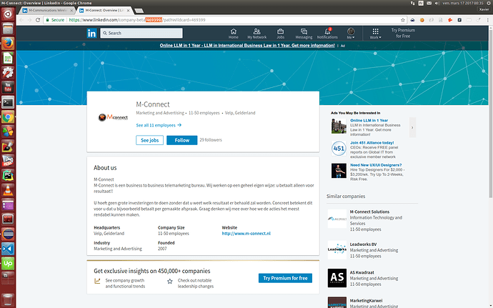Launch VLC cone icon in dock
This screenshot has height=308, width=493.
[8, 190]
